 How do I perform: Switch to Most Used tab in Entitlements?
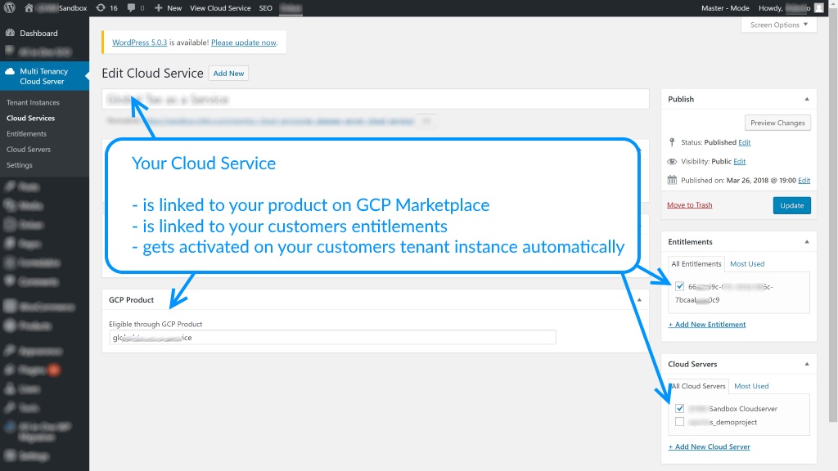click(747, 264)
